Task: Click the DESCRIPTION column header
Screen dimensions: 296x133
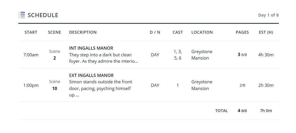Action: (x=83, y=32)
